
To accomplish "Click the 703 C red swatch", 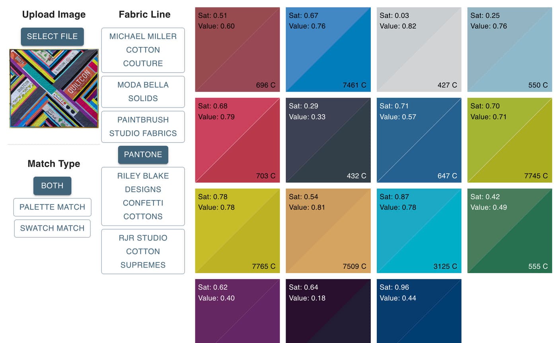I will (x=237, y=140).
